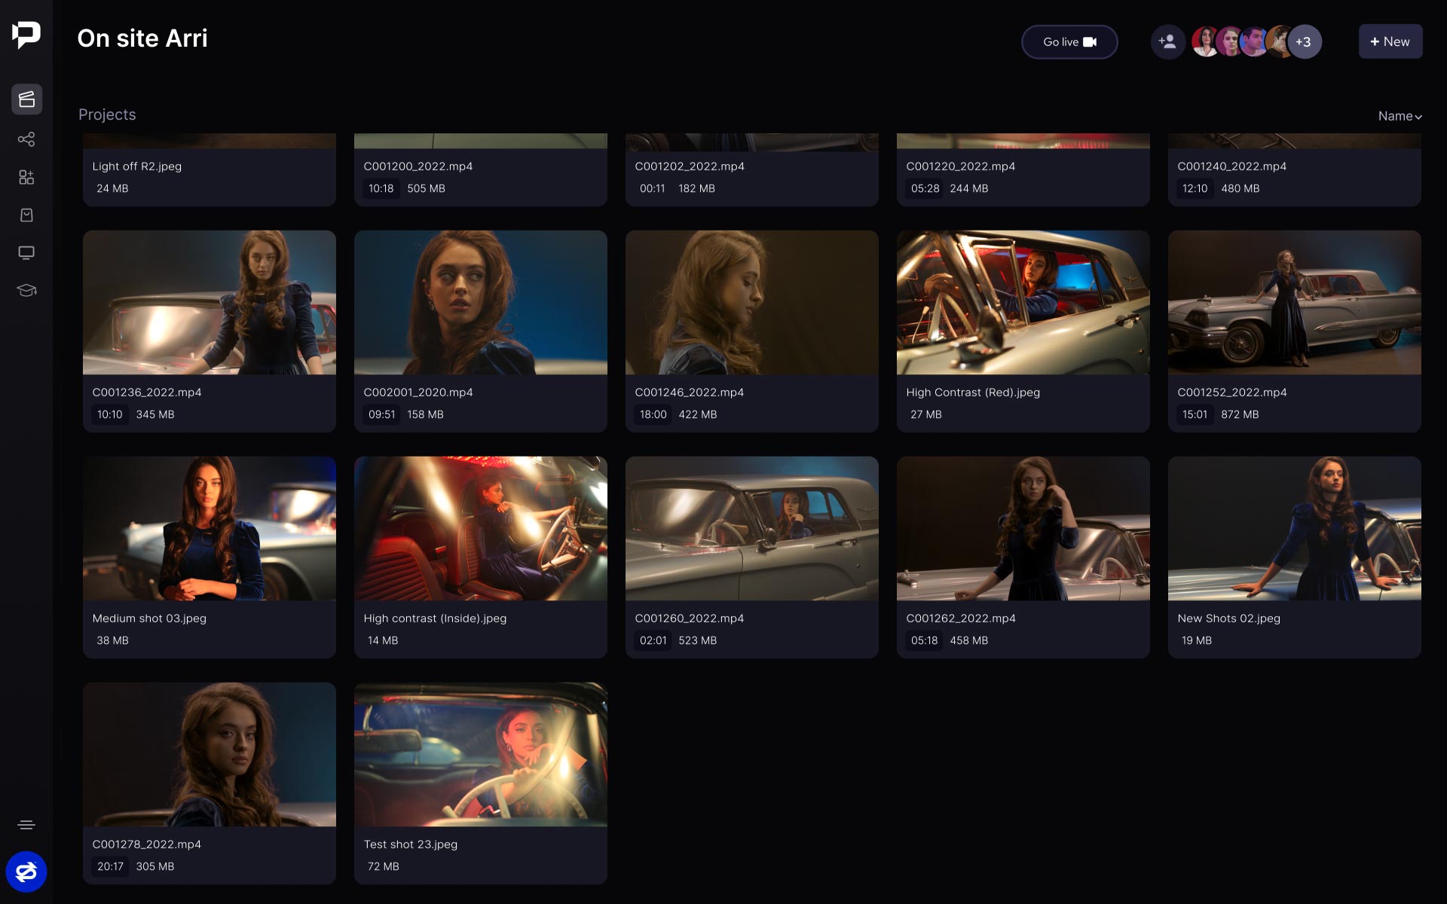Click the blue round badge at sidebar bottom
1447x904 pixels.
26,872
